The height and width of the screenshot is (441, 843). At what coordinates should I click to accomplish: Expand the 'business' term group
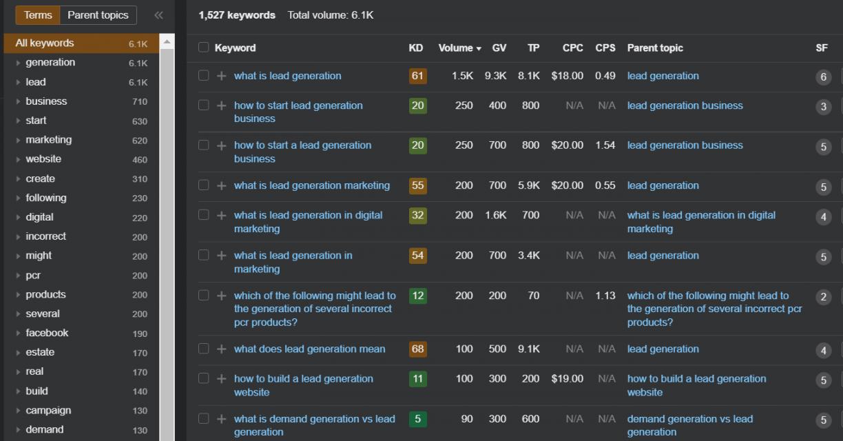[x=19, y=101]
